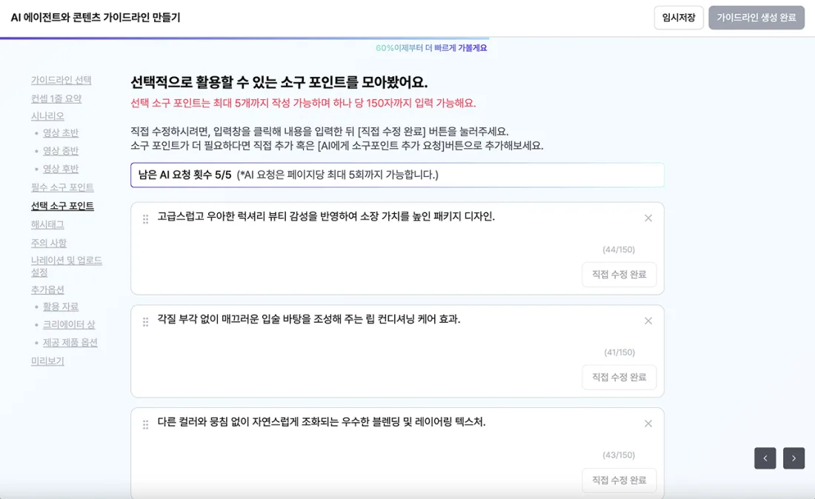Image resolution: width=815 pixels, height=499 pixels.
Task: Jump to 영상 초반 step
Action: (60, 133)
